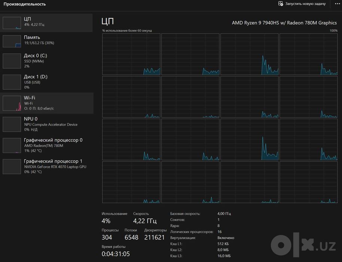Click the Wi-Fi mini graph thumbnail
The image size is (342, 262).
(x=12, y=103)
